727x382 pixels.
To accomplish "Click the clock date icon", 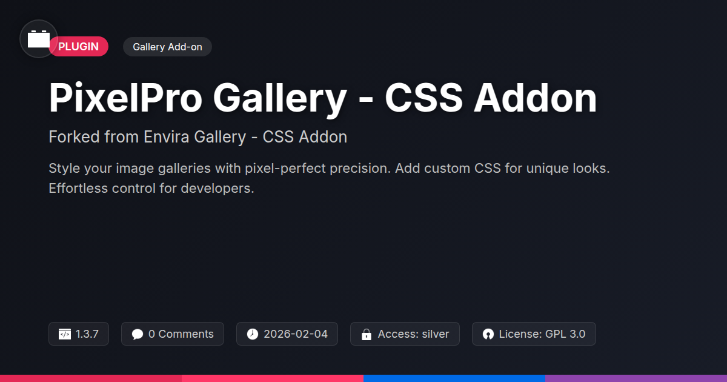I will [253, 334].
